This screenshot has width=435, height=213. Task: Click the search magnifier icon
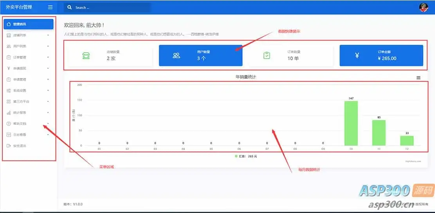[x=70, y=7]
